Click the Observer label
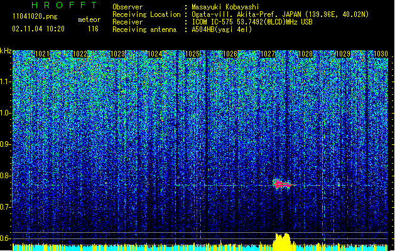 coord(127,7)
